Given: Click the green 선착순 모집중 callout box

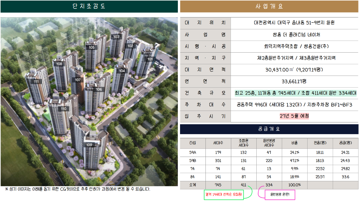Looking at the screenshot, I should 224,195.
